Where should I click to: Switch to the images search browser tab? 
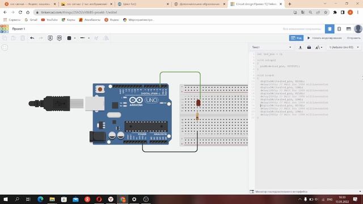coord(87,4)
